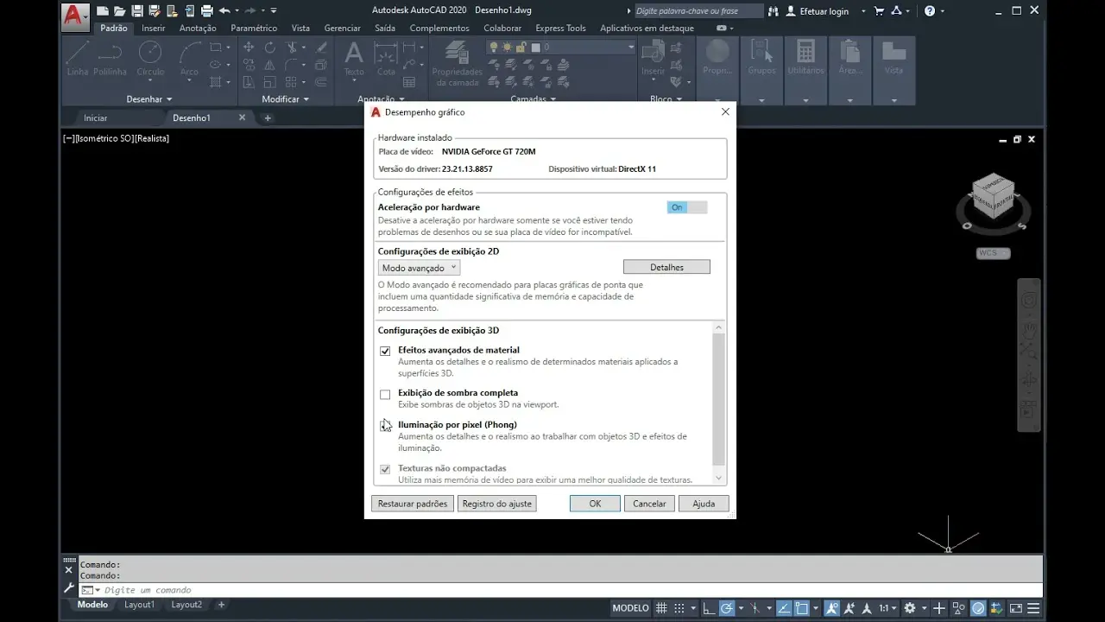
Task: Expand the Modificar panel dropdown
Action: pyautogui.click(x=306, y=98)
